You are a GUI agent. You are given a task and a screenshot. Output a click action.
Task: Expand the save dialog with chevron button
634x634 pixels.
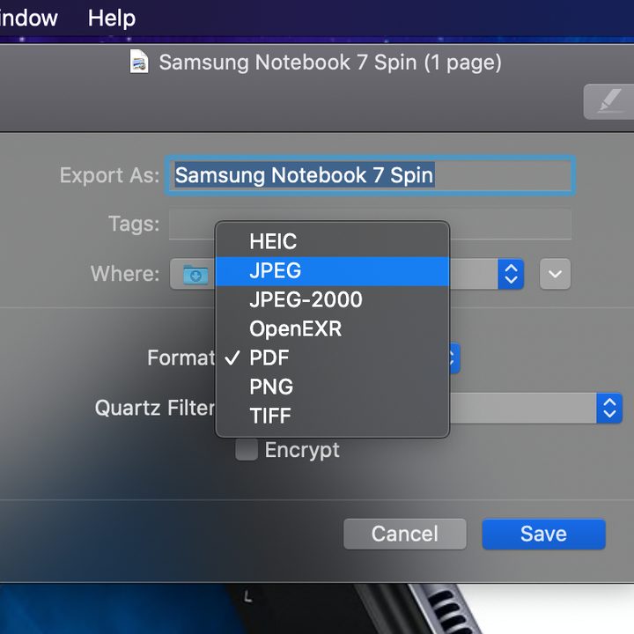[555, 274]
